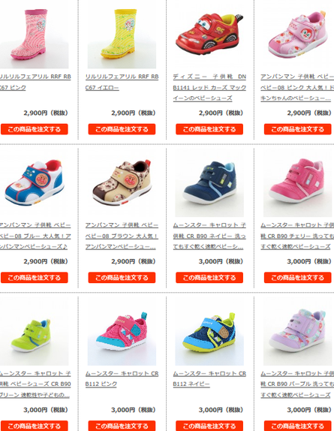The height and width of the screenshot is (431, 334).
Task: Select the purple Moonstar CR B90 shoe image
Action: pyautogui.click(x=298, y=331)
